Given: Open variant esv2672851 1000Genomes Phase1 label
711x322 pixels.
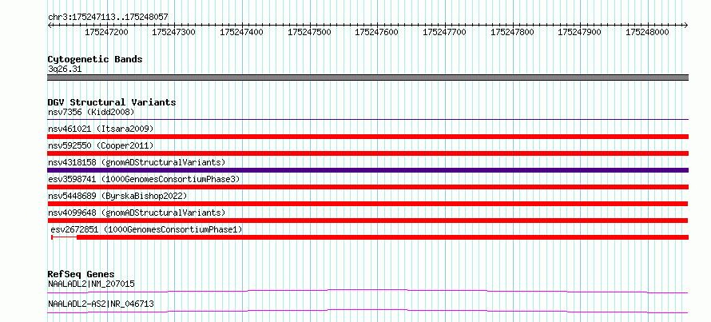Looking at the screenshot, I should pyautogui.click(x=146, y=230).
